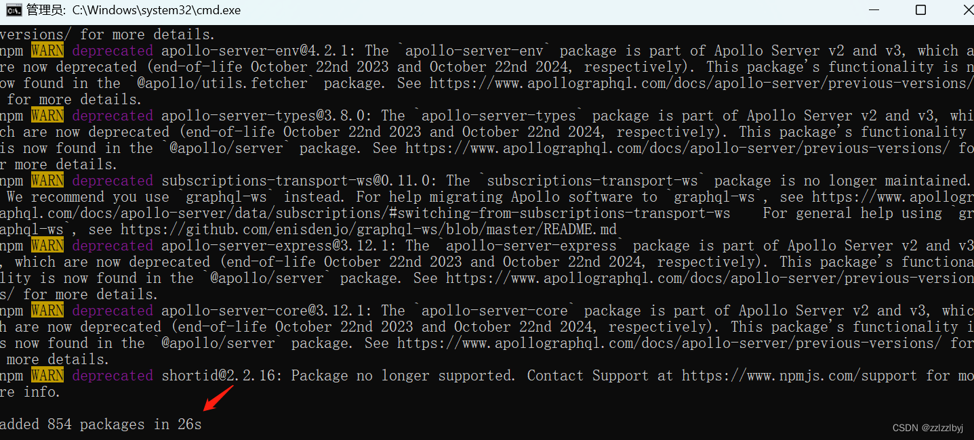
Task: Click the red arrow annotation
Action: [217, 399]
